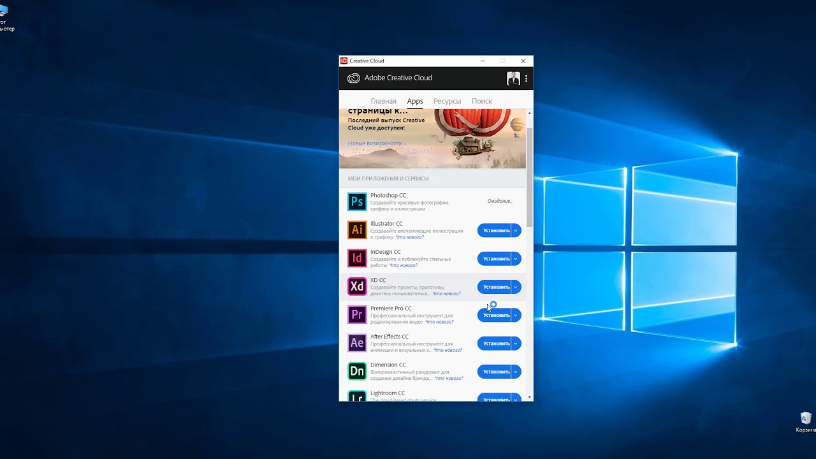Image resolution: width=816 pixels, height=459 pixels.
Task: Click the Lightroom CC name text
Action: pos(388,393)
